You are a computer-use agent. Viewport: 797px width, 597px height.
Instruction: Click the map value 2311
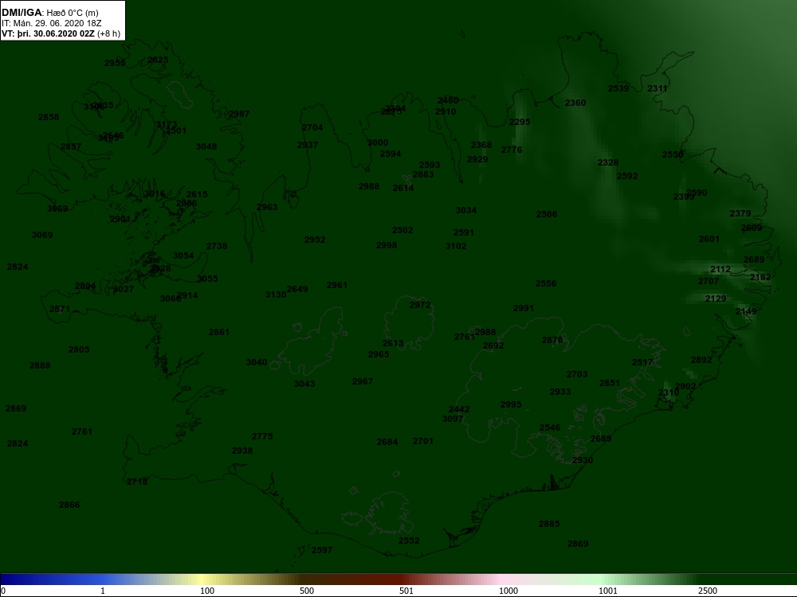[658, 89]
